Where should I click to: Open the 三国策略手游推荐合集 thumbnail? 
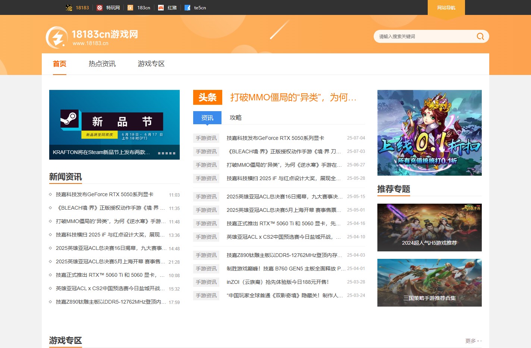[430, 283]
